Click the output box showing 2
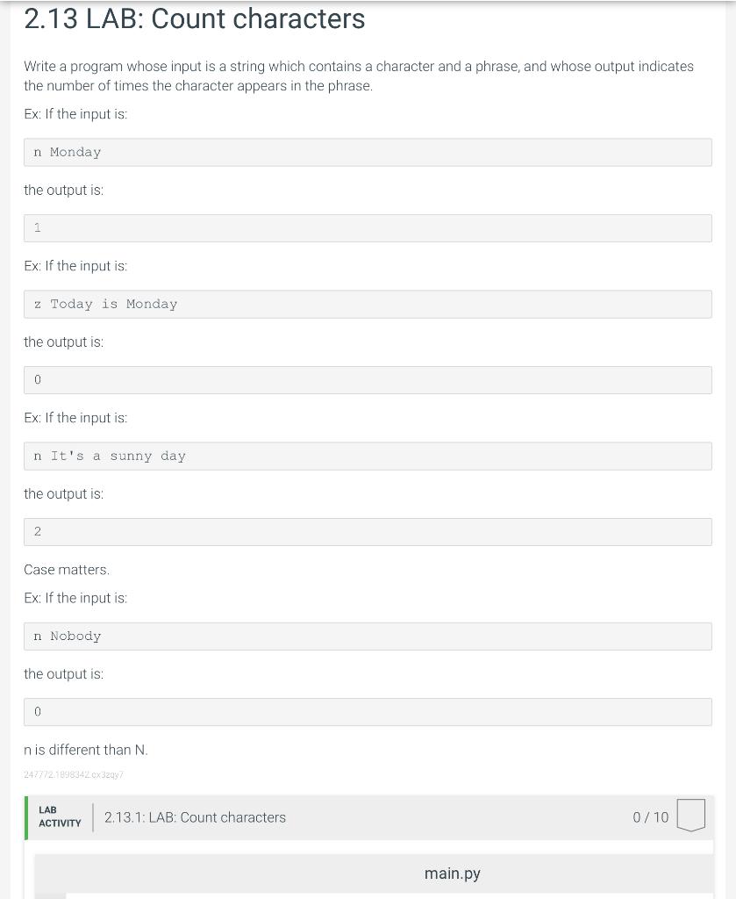This screenshot has width=736, height=899. [368, 532]
